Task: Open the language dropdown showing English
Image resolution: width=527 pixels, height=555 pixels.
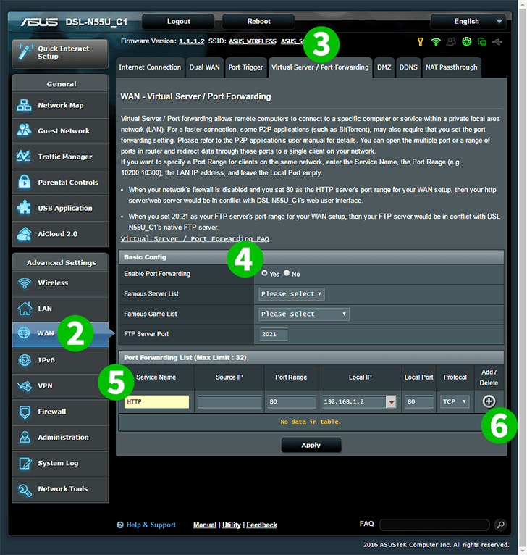Action: [x=468, y=22]
